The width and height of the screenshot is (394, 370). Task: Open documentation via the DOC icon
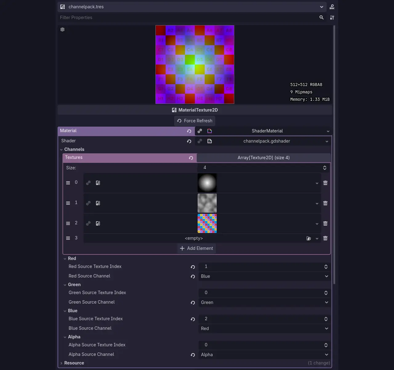[x=332, y=7]
